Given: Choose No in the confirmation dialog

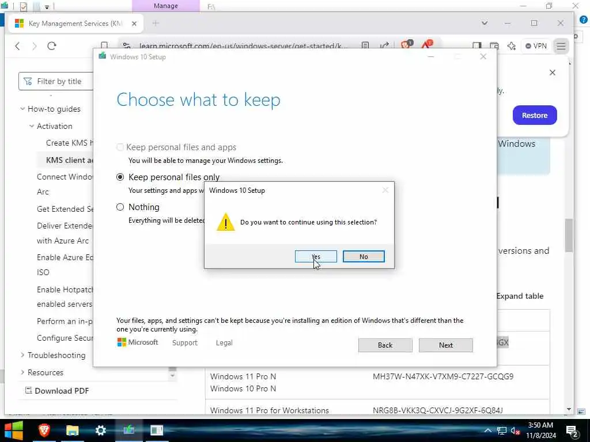Looking at the screenshot, I should pos(364,257).
